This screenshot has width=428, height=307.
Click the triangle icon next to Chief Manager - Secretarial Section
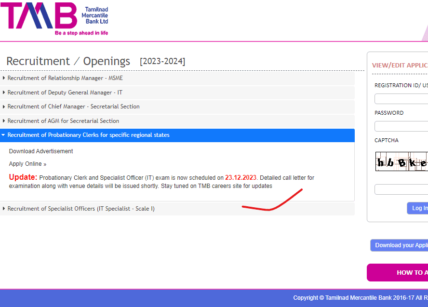(x=4, y=107)
